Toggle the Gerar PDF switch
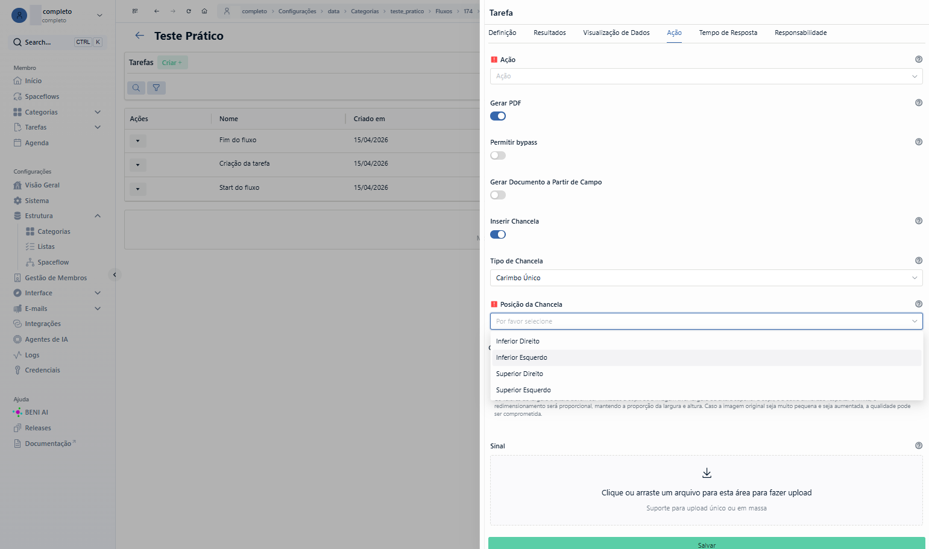929x549 pixels. (498, 116)
